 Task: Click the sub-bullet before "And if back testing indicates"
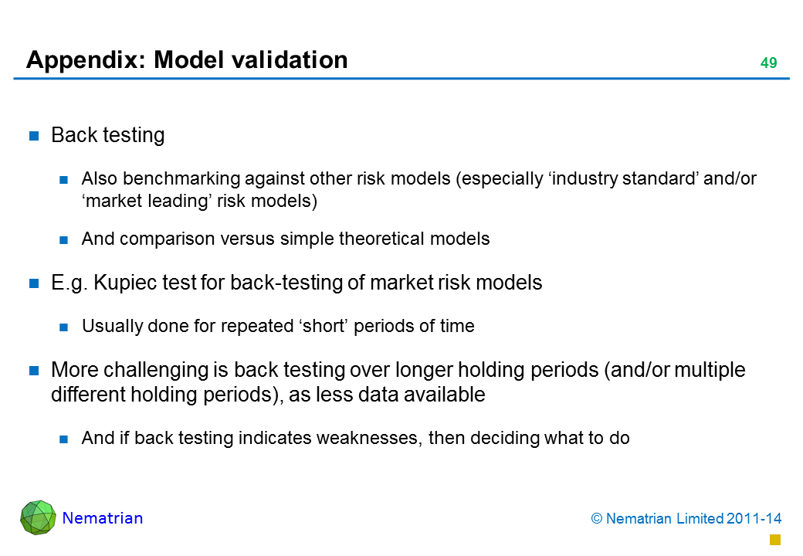65,439
